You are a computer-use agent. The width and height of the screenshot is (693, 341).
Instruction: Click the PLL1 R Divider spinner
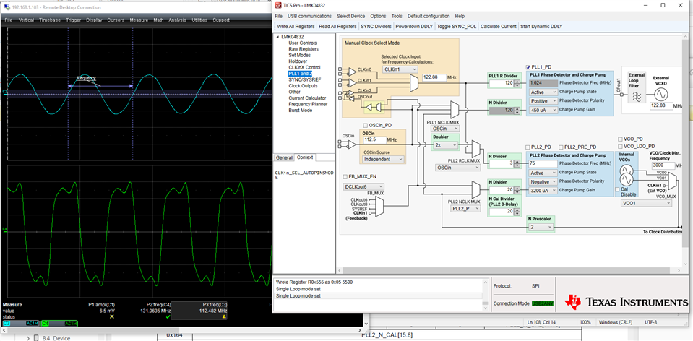[x=516, y=83]
